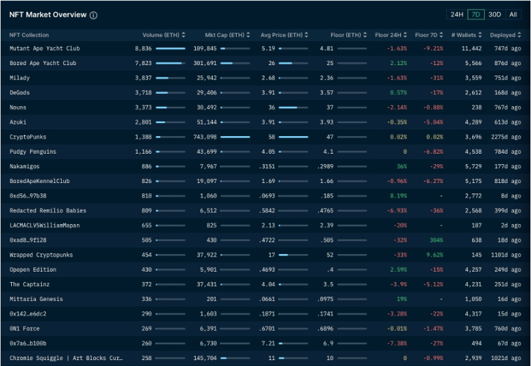Switch timeframe to 30D

click(494, 14)
